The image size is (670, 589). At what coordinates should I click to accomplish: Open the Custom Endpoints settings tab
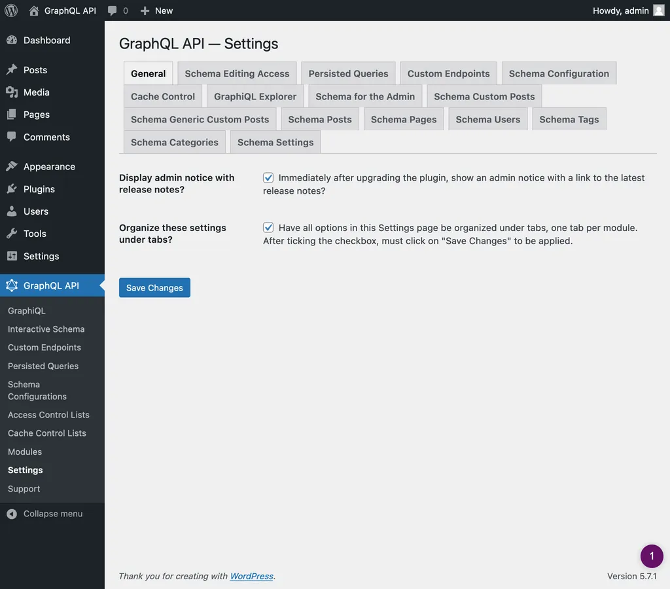pyautogui.click(x=448, y=73)
